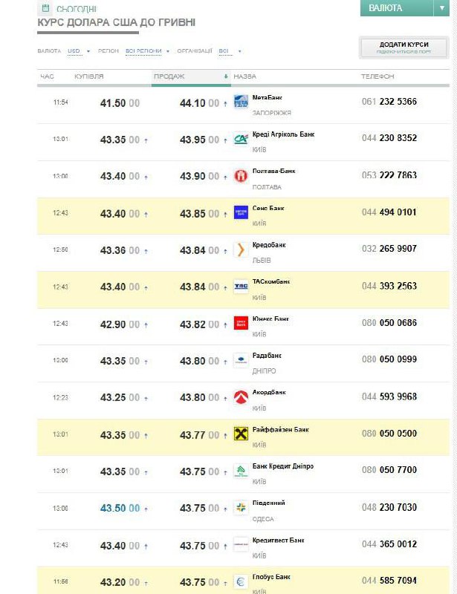Open the Південний bank link
This screenshot has width=457, height=594.
coord(269,503)
